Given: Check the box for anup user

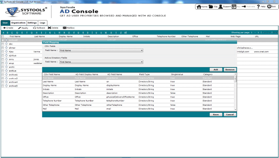Looking at the screenshot, I should coord(3,63).
